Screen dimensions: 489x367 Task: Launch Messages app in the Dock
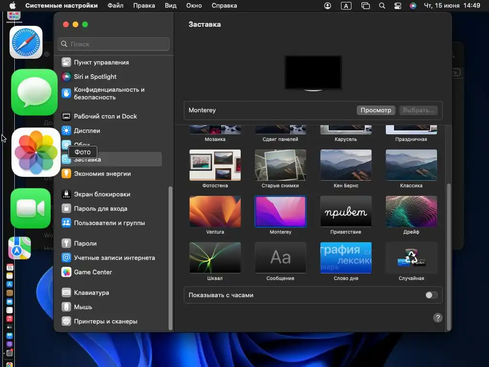coord(34,92)
